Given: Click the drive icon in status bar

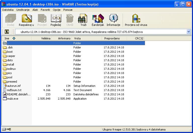Looking at the screenshot, I should point(4,129).
